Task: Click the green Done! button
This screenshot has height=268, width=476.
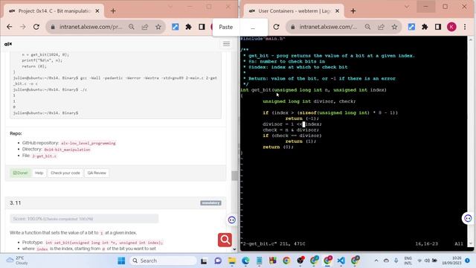Action: (x=20, y=173)
